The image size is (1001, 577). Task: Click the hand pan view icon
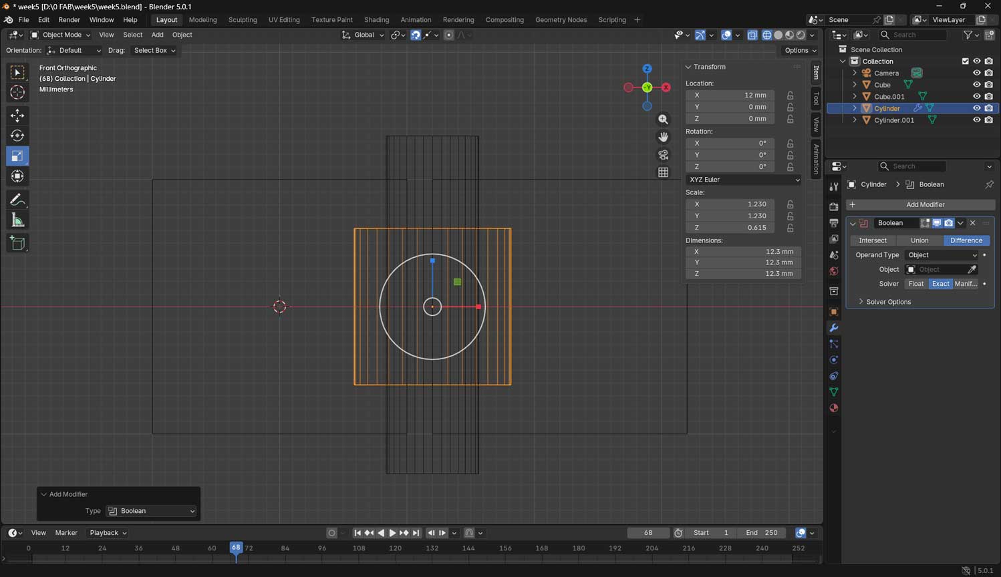[663, 137]
